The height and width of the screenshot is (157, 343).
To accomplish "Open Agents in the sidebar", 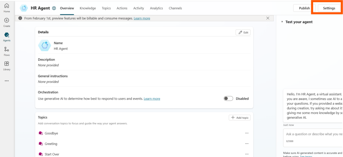I will (7, 37).
